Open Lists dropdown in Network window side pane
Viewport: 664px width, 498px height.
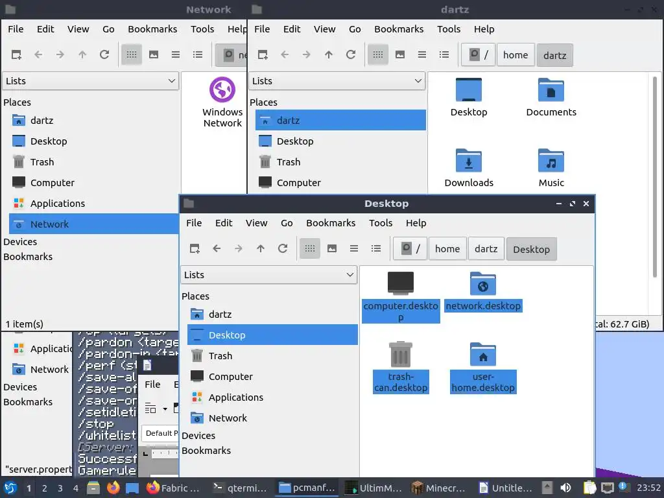(91, 81)
